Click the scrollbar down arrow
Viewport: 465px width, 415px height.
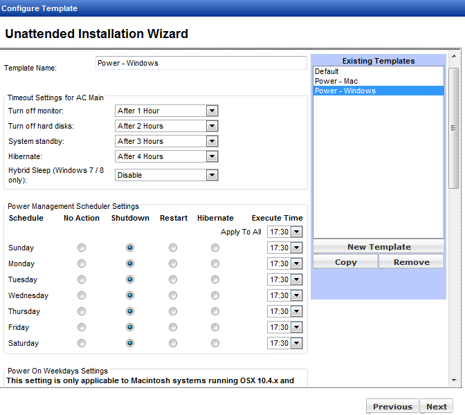pos(454,380)
